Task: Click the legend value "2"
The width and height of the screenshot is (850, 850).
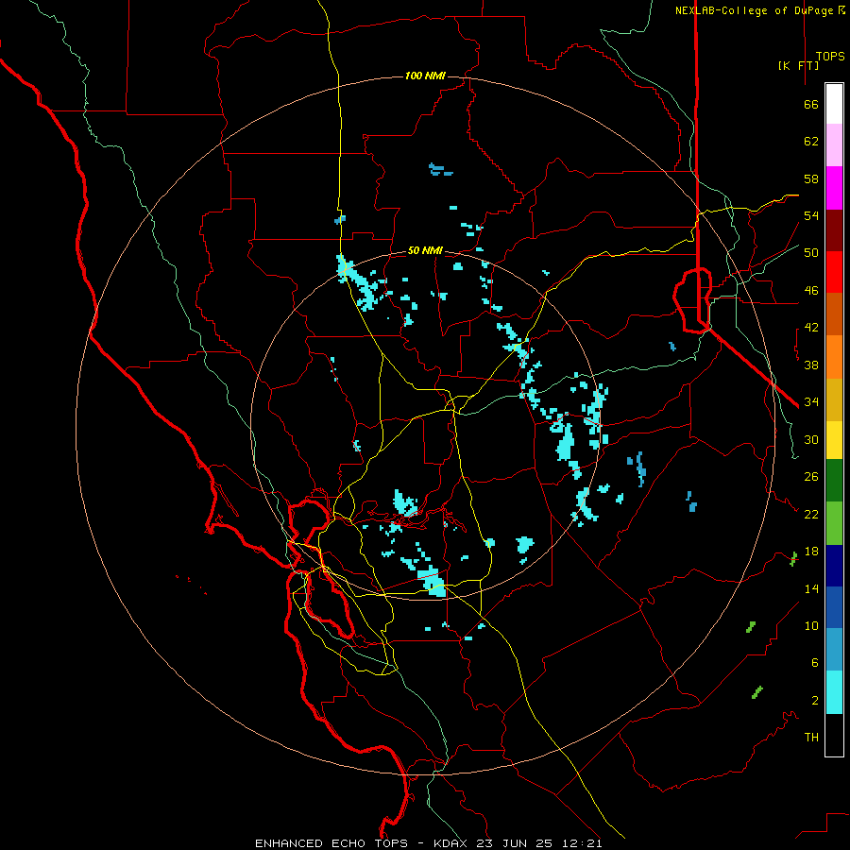Action: coord(814,701)
